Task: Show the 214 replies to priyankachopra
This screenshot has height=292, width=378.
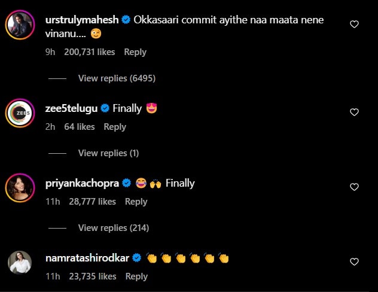Action: pyautogui.click(x=113, y=228)
